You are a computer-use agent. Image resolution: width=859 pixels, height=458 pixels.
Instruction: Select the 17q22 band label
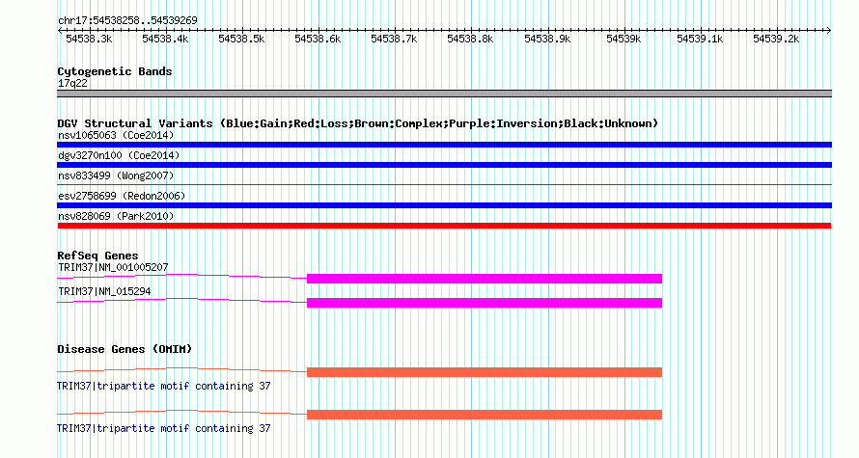(72, 83)
